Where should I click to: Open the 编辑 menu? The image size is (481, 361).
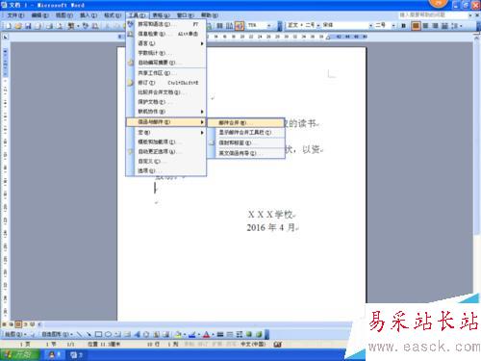(40, 15)
